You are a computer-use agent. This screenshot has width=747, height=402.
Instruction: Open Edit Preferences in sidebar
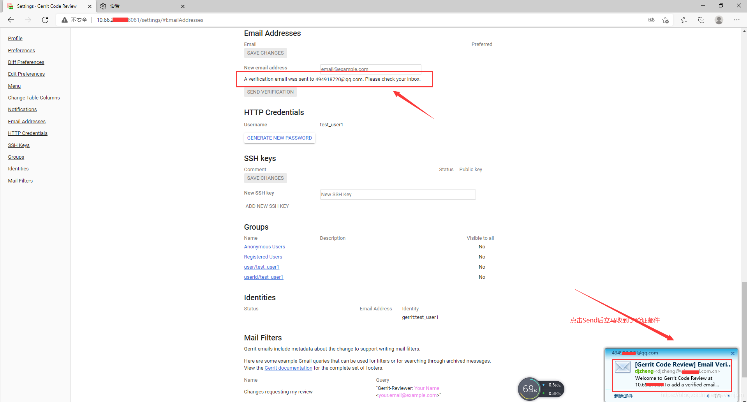coord(26,74)
